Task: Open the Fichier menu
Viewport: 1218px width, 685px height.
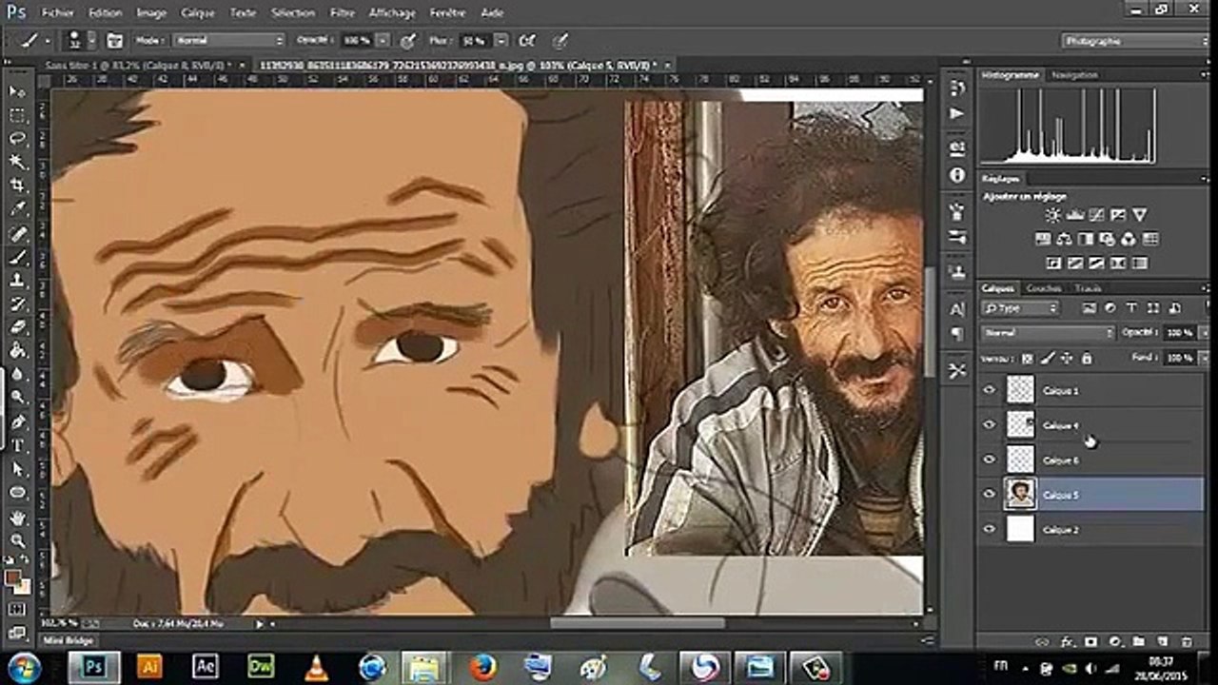Action: click(58, 13)
